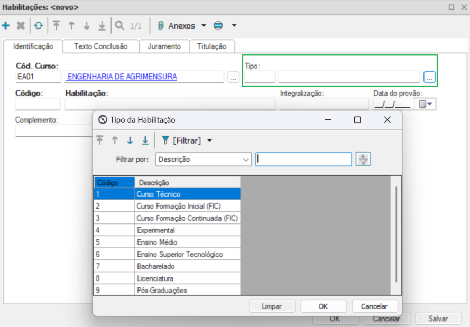The image size is (470, 327).
Task: Click the filter text input box
Action: tap(303, 160)
